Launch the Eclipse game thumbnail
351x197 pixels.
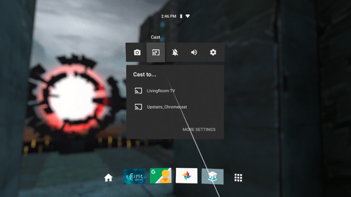point(135,176)
